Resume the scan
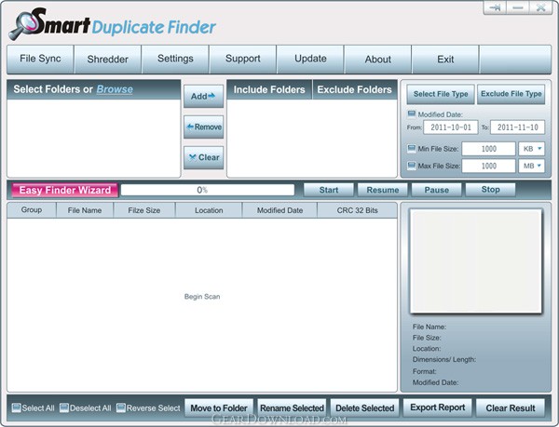 [x=383, y=190]
